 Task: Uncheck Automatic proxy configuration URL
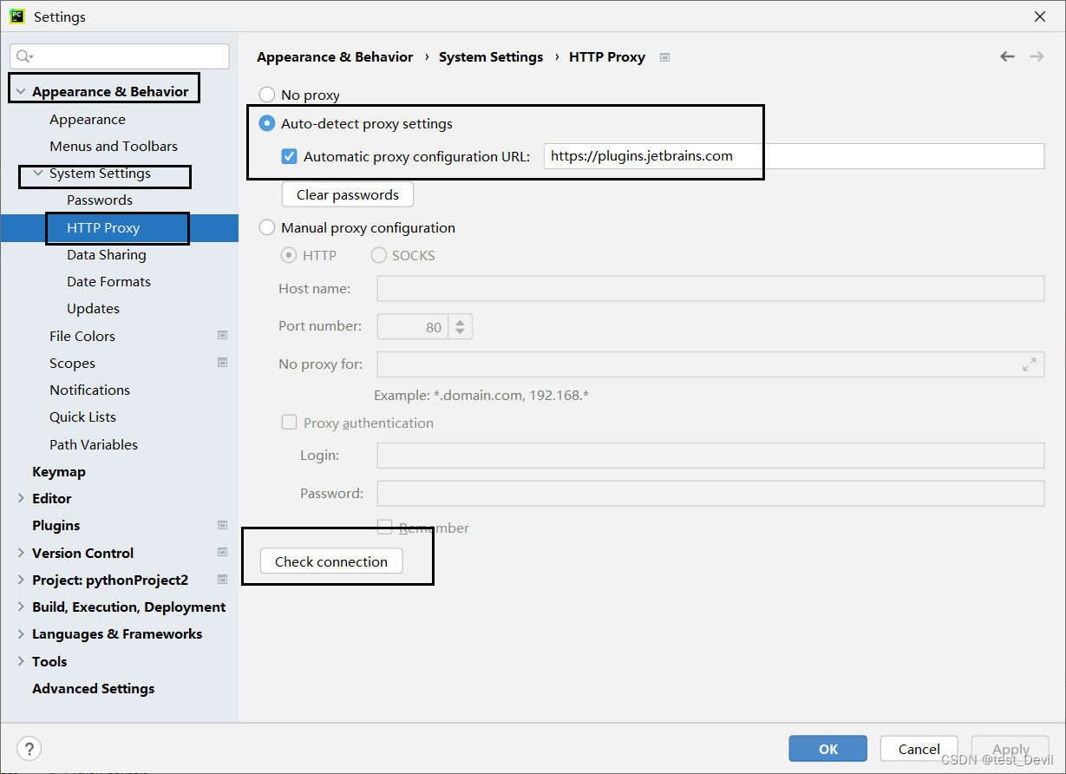(x=290, y=156)
